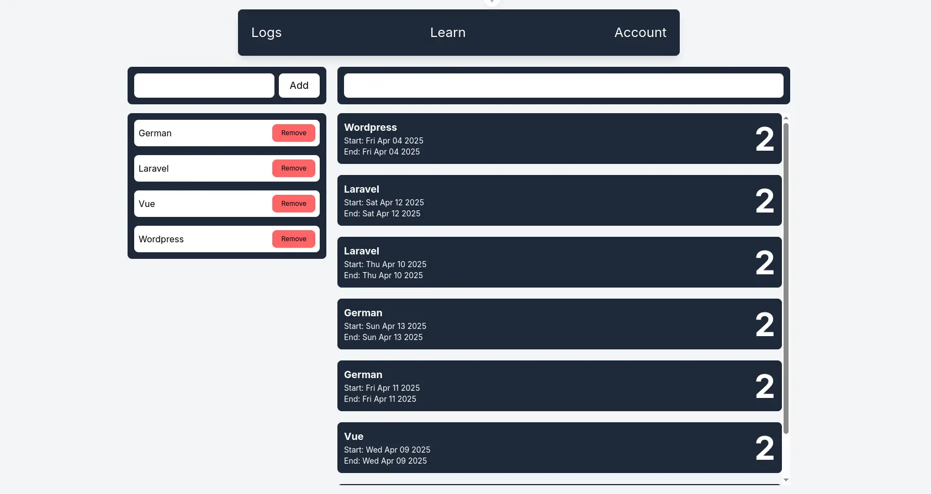The width and height of the screenshot is (931, 494).
Task: Click the logs list scrollbar thumb
Action: 786,279
